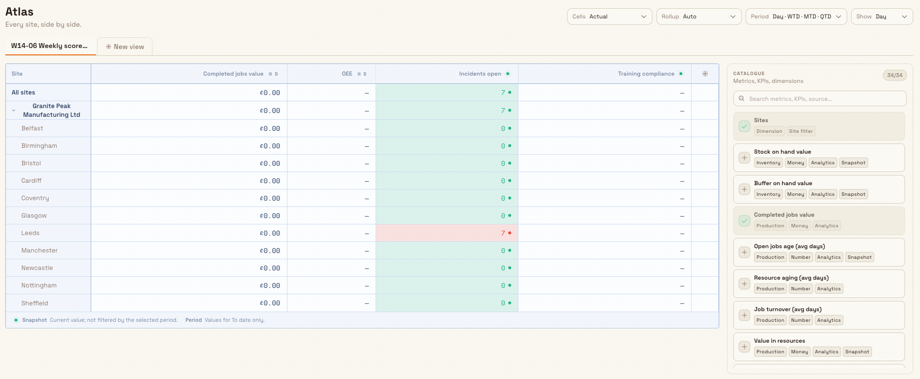Click Inventory tag on Stock on hand value

pos(768,163)
